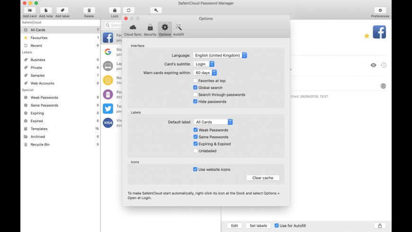Show Weak Passwords in sidebar
This screenshot has height=232, width=412.
pos(61,98)
